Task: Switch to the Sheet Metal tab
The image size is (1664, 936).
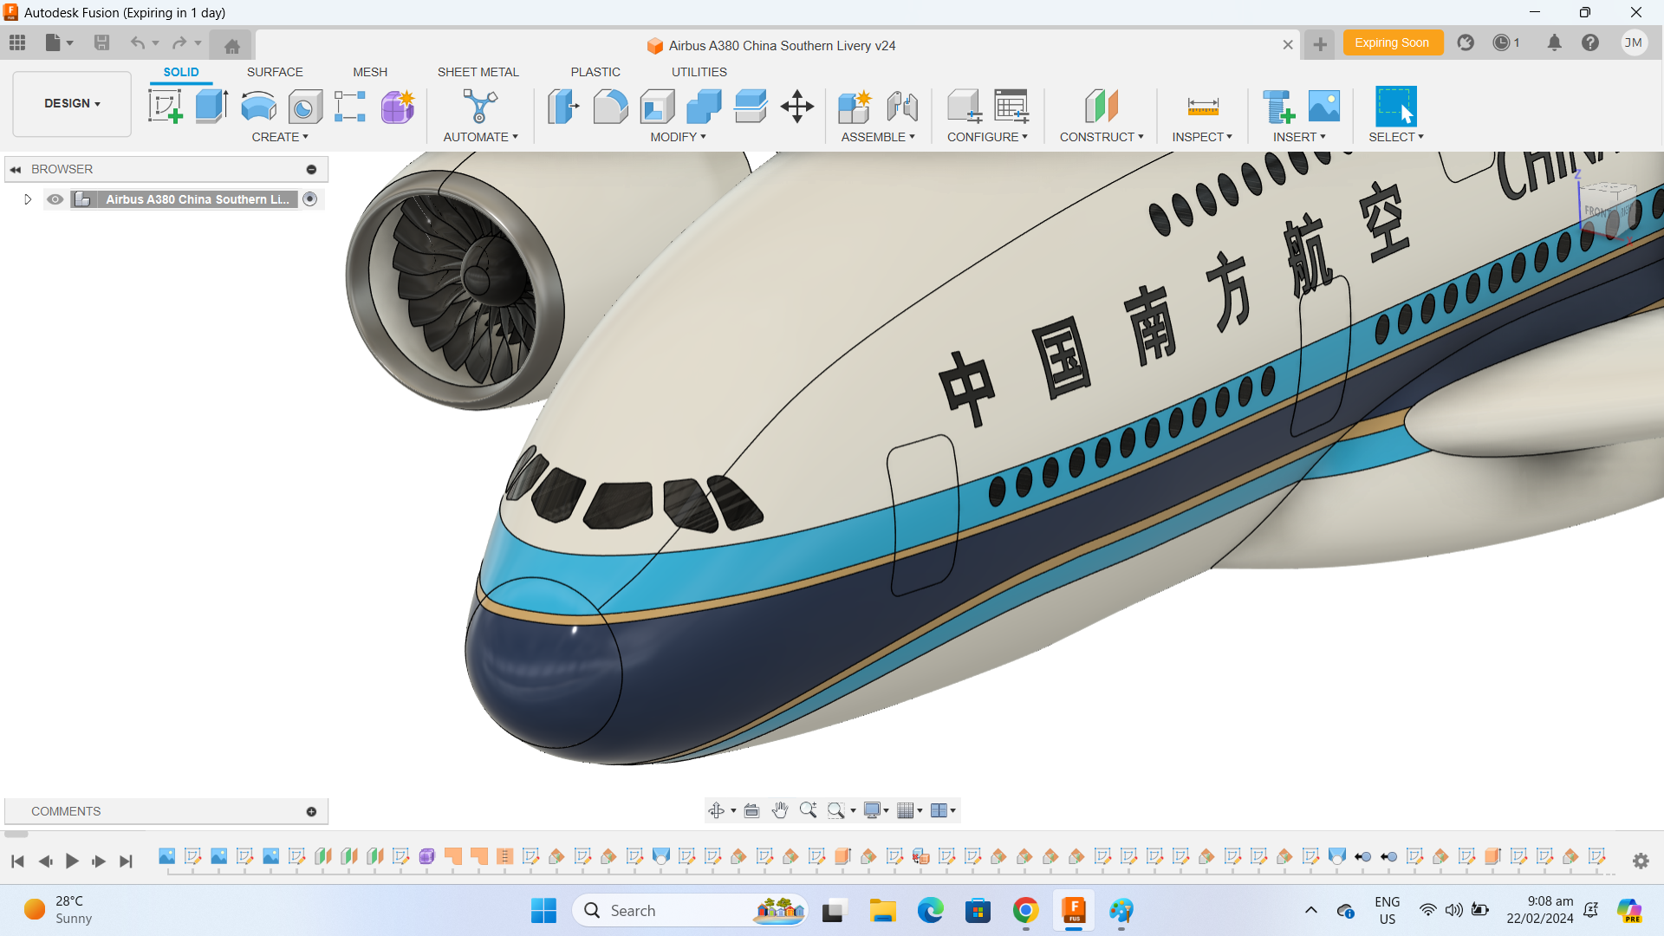Action: 478,72
